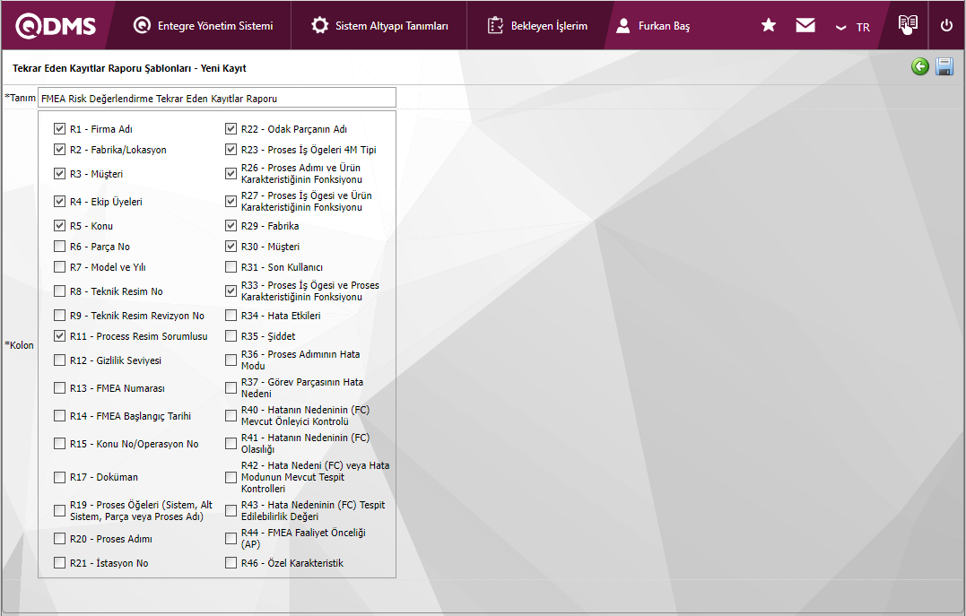The image size is (966, 616).
Task: Uncheck R1 - Firma Adı checkbox
Action: coord(60,129)
